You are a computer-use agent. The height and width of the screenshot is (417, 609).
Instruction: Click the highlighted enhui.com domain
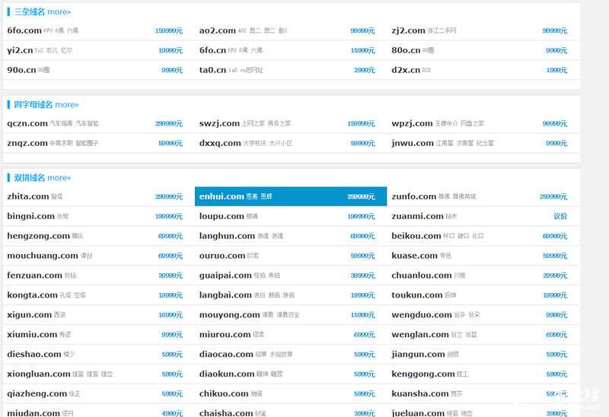(222, 196)
